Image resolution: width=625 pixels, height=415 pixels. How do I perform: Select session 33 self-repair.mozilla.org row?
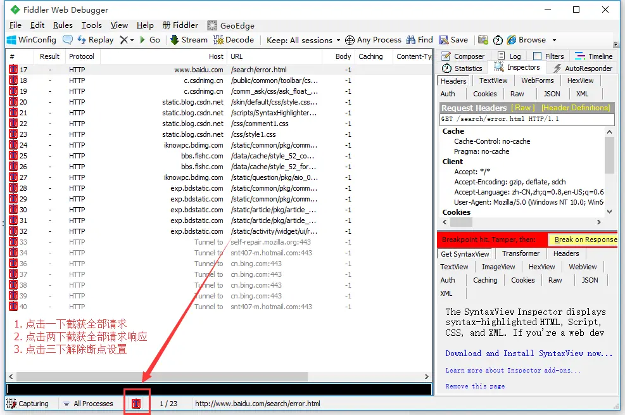click(219, 242)
